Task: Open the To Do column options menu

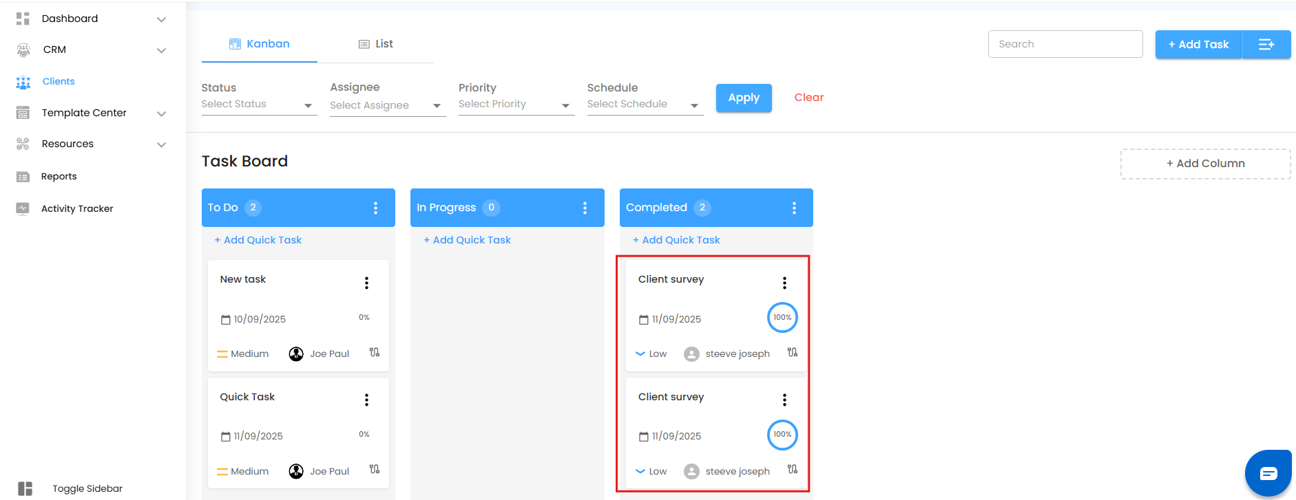Action: coord(375,208)
